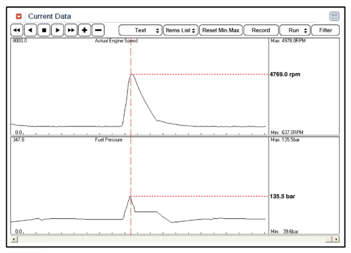The image size is (351, 253).
Task: Open the red menu arrow beside Current Data
Action: pos(18,17)
